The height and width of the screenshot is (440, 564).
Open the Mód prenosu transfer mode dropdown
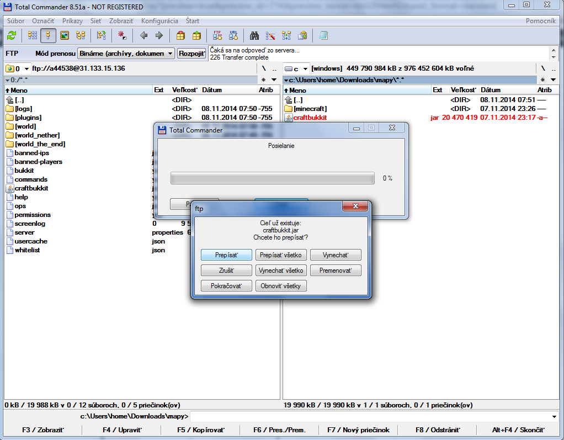[126, 54]
